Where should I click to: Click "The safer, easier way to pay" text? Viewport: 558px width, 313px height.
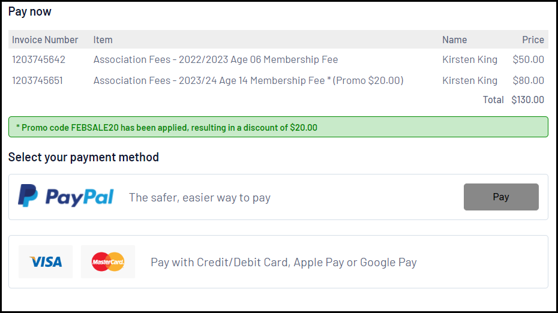click(199, 197)
